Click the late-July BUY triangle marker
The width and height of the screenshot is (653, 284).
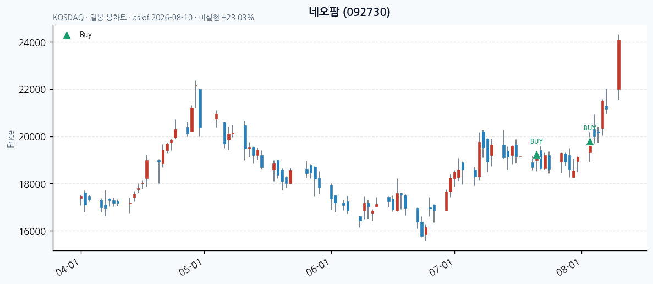point(537,155)
